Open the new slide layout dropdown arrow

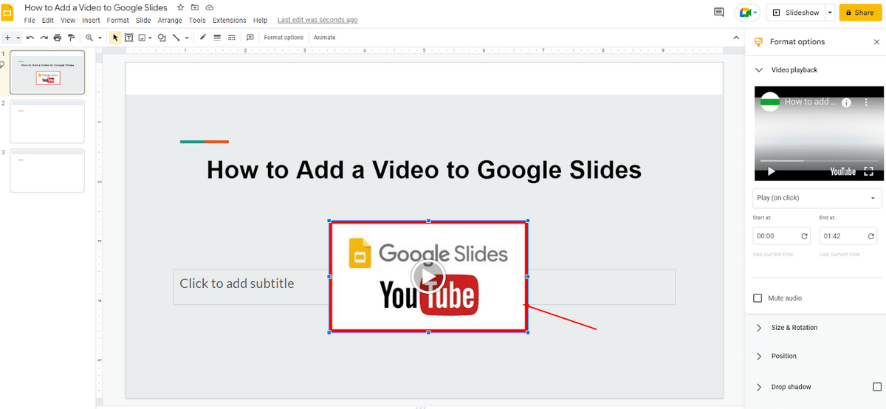click(18, 38)
